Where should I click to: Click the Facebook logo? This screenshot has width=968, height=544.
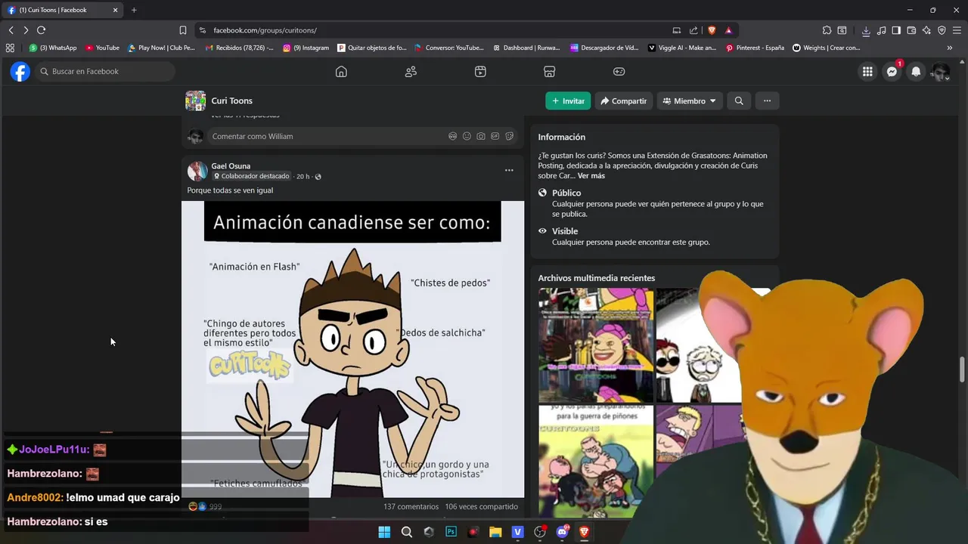pos(20,71)
